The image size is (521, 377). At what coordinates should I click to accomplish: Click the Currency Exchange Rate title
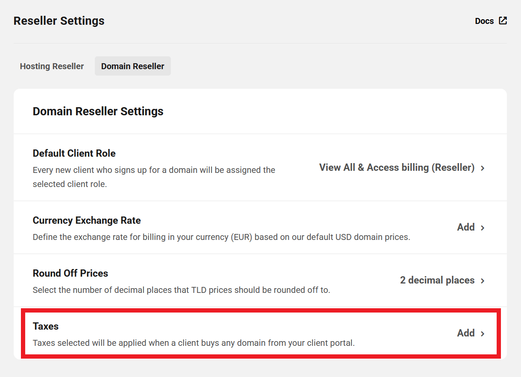(87, 220)
